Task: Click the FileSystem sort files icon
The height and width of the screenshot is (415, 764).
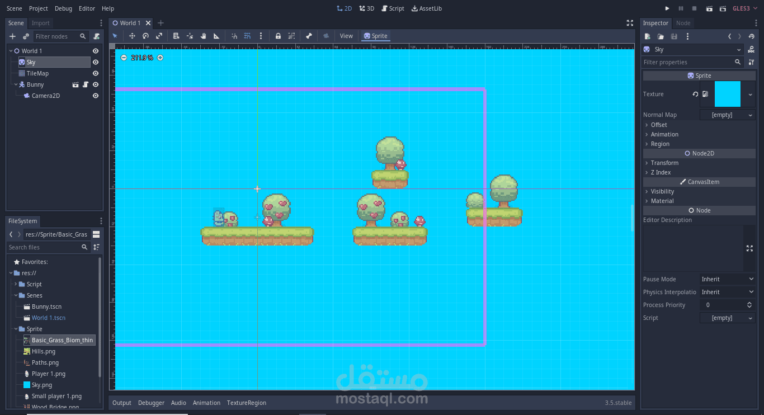Action: click(x=97, y=247)
